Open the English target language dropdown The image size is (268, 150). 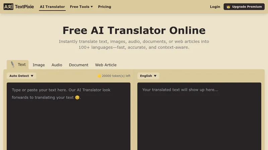[148, 76]
